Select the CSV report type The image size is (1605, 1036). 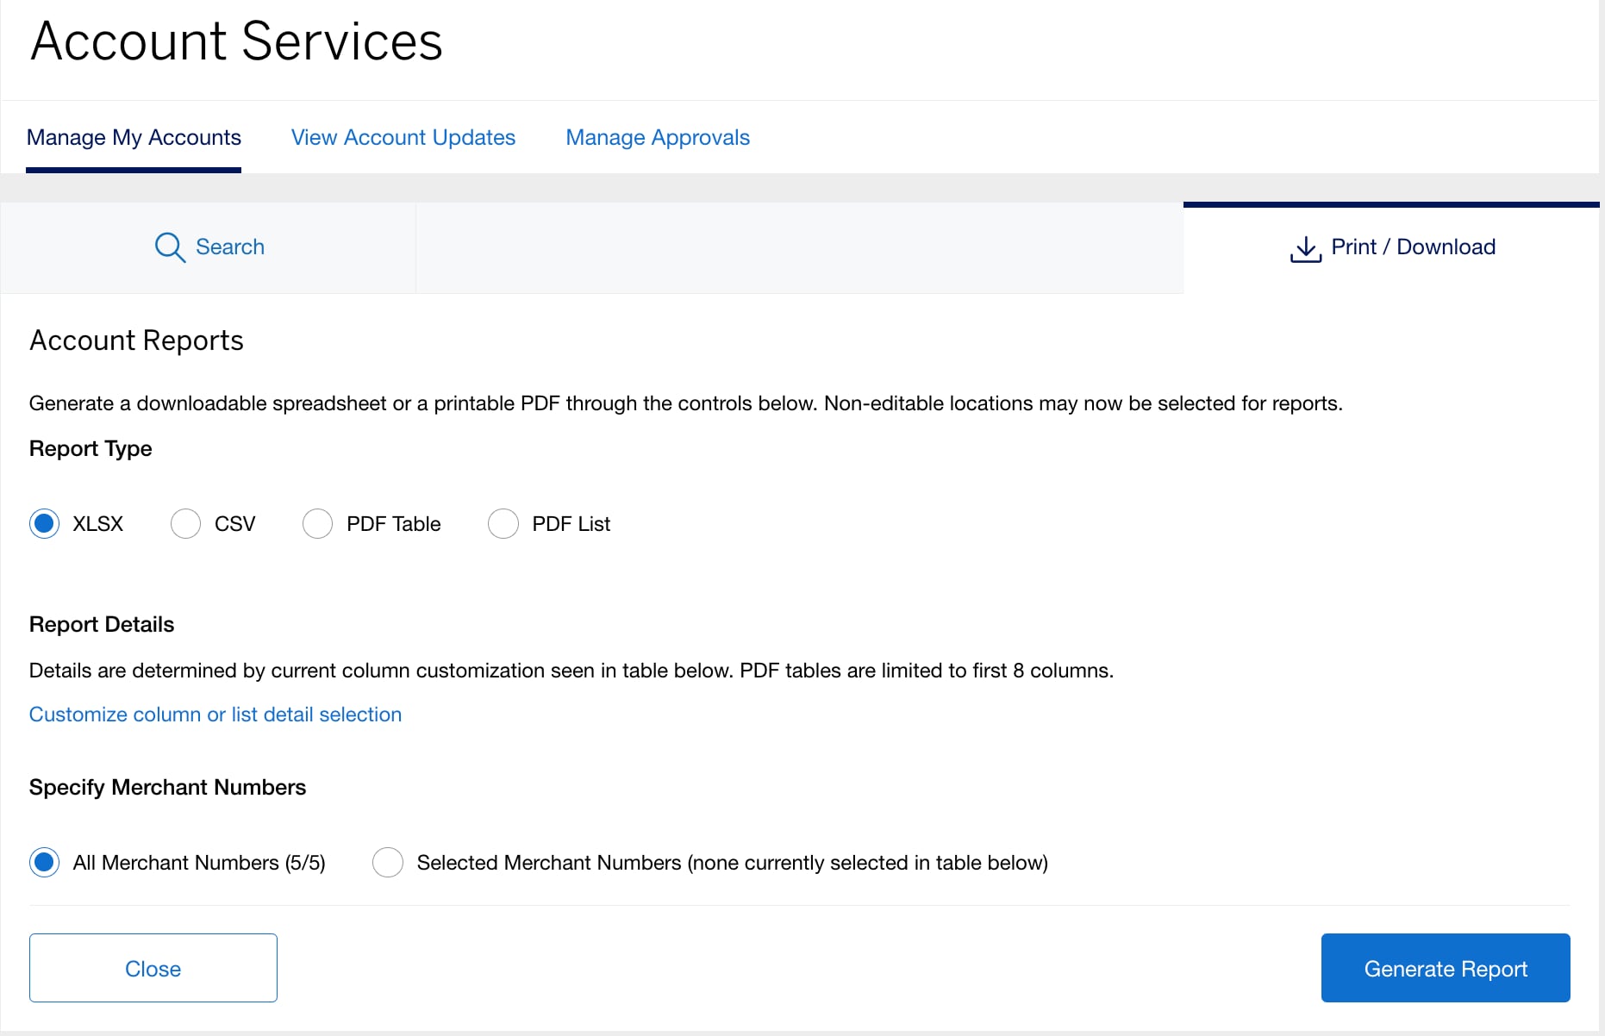click(x=185, y=523)
